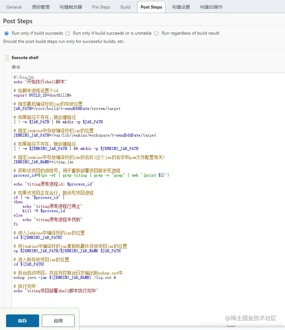Click the fi keyword line
The height and width of the screenshot is (330, 285).
pyautogui.click(x=16, y=224)
